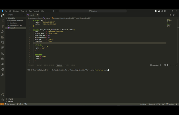Viewport: 179px width, 115px height.
Task: Open Run and Debug view
Action: [x=3, y=32]
